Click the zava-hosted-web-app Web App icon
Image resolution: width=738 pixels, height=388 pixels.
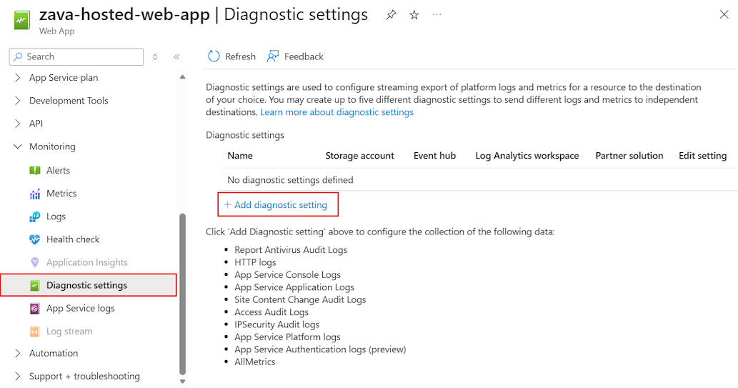point(21,20)
